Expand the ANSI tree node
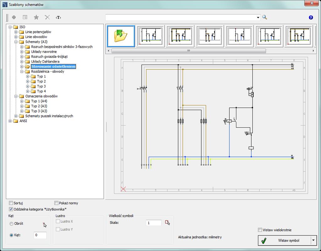The width and height of the screenshot is (321, 251). 10,121
